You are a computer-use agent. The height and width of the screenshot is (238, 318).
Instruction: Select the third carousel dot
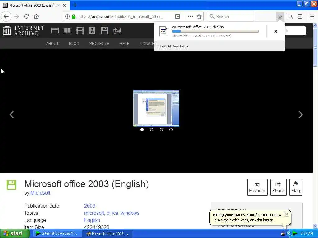pos(161,130)
